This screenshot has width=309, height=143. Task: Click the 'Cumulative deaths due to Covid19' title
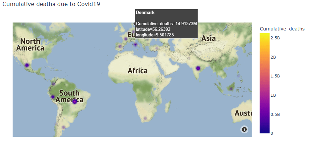click(x=51, y=5)
